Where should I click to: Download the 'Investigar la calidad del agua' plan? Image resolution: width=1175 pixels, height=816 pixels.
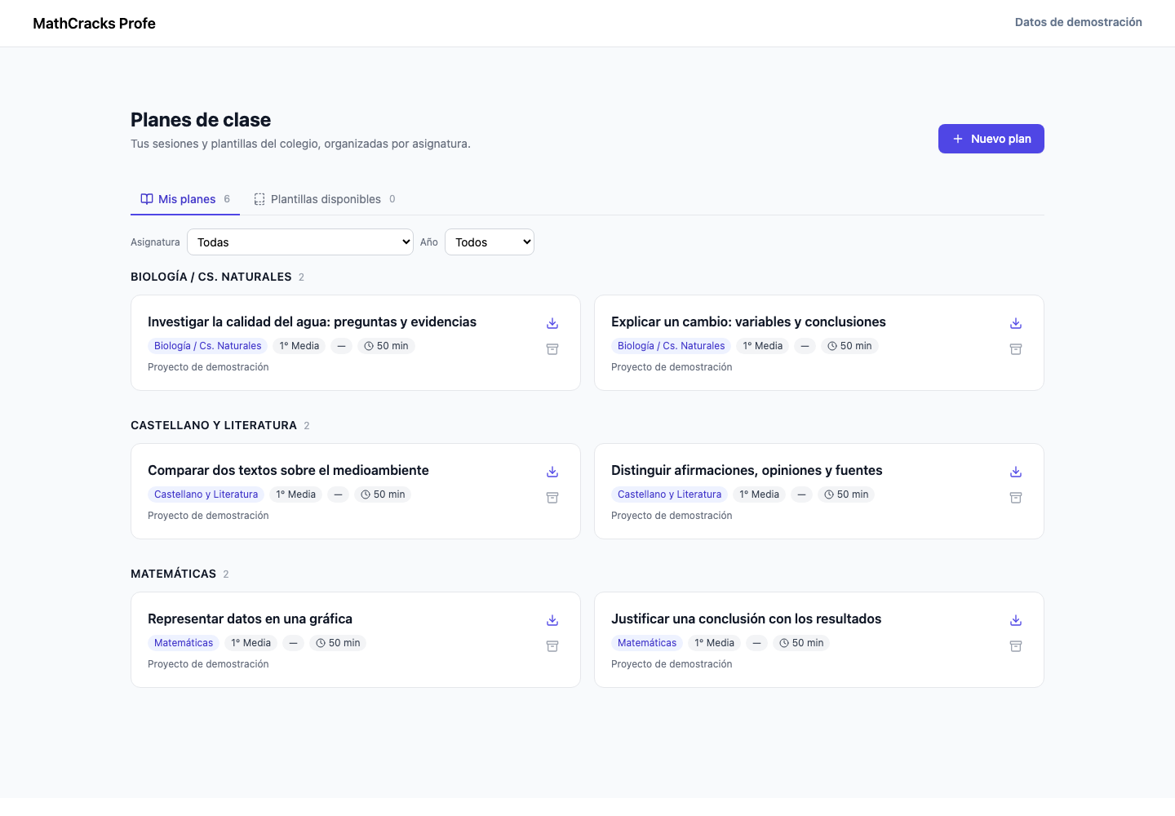[x=552, y=323]
